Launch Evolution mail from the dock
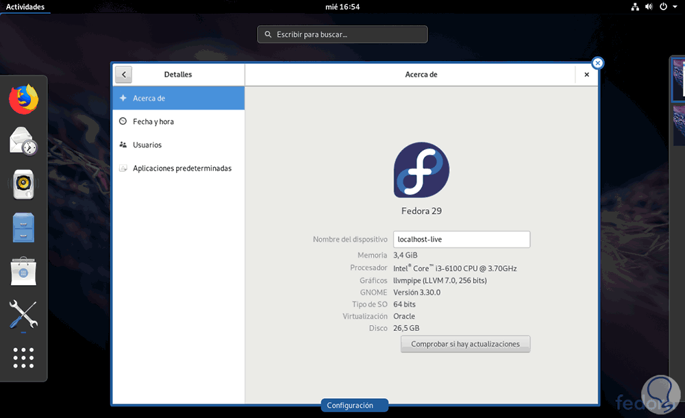685x418 pixels. [x=23, y=141]
